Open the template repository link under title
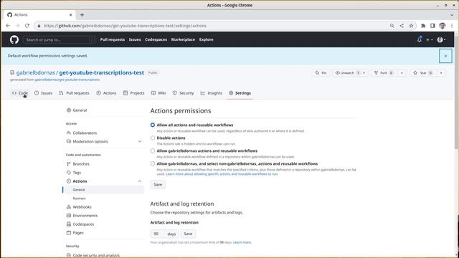The image size is (459, 258). pos(67,80)
